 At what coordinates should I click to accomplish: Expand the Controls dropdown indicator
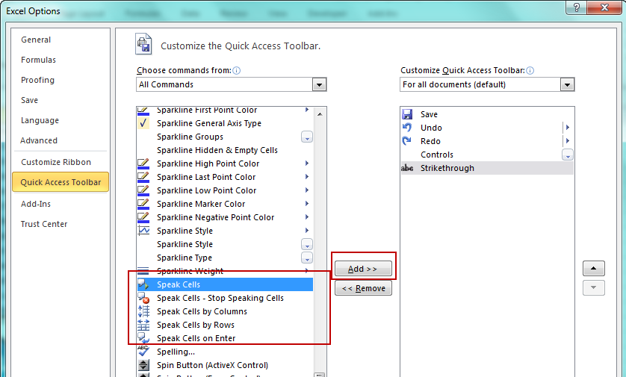pyautogui.click(x=567, y=155)
